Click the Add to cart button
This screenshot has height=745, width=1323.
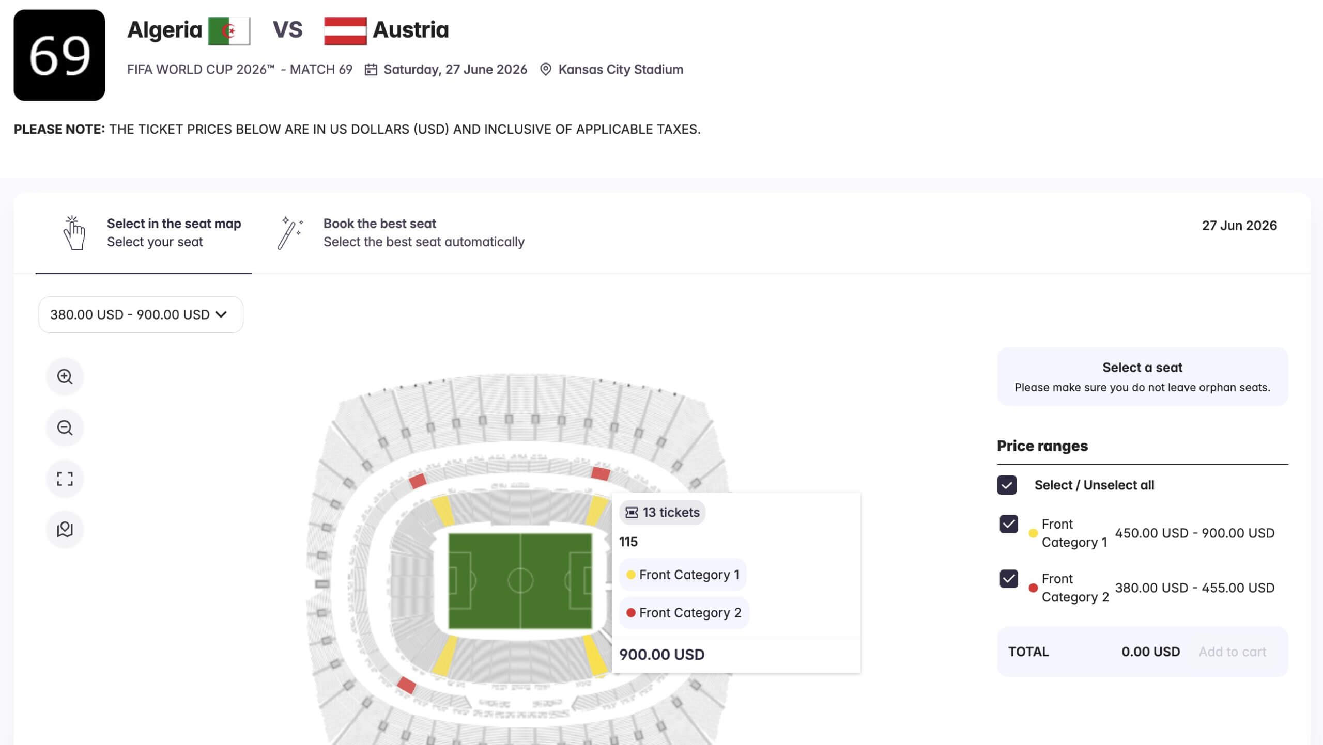pos(1234,651)
